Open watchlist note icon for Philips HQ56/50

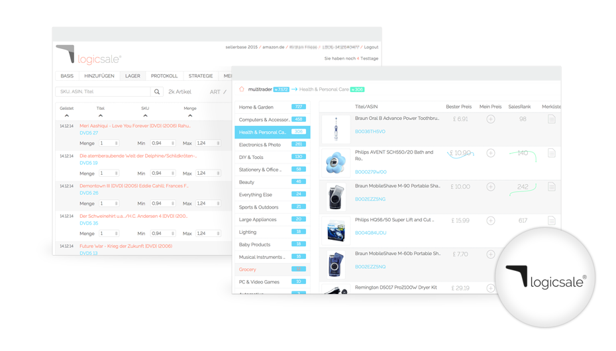coord(552,221)
